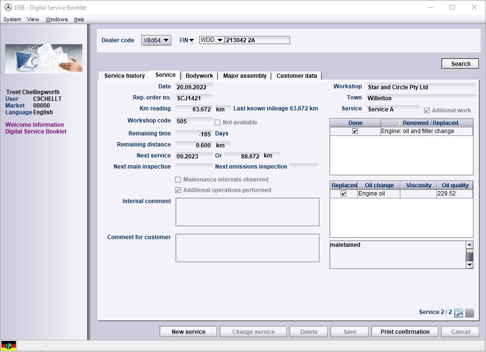Click the Remaining distance value 9.600
Screen dimensions: 486x352
tap(194, 145)
